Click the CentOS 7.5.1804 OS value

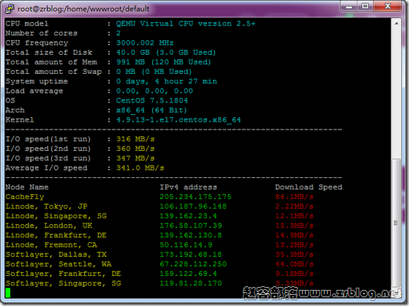[151, 100]
